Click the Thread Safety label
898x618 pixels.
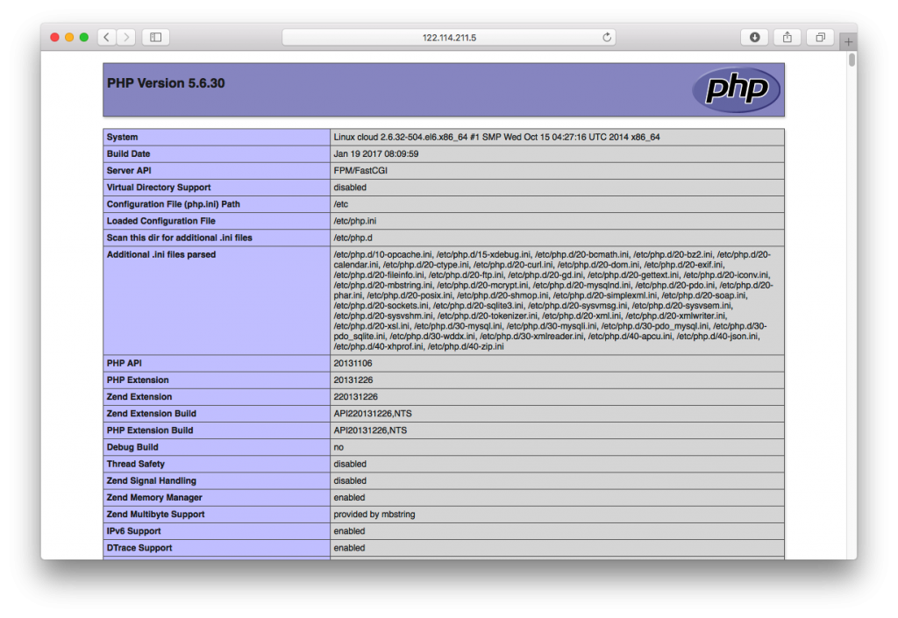tap(135, 464)
